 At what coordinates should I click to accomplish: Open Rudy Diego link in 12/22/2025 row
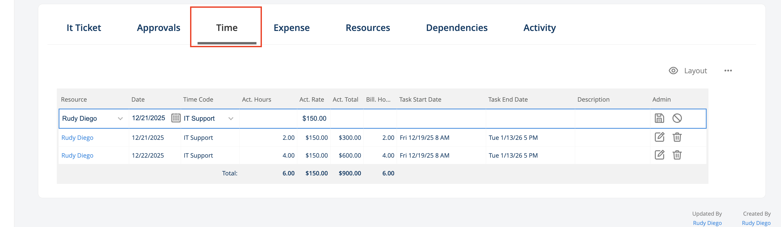coord(77,155)
